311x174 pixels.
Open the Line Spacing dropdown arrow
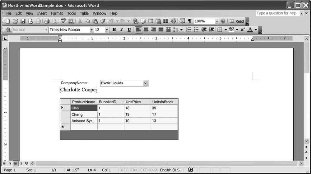181,30
